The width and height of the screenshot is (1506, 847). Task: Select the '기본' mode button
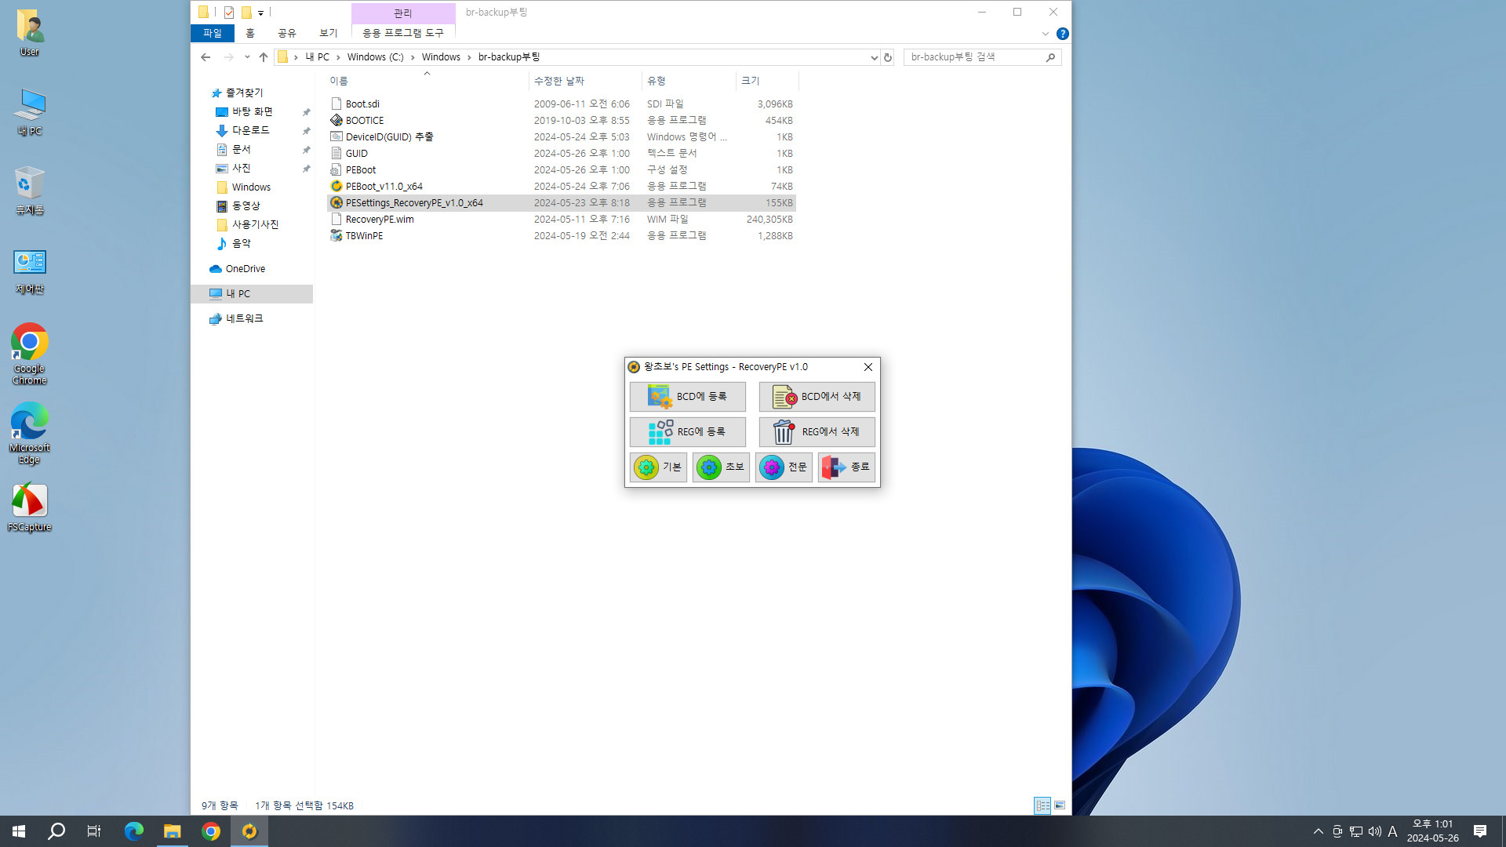[658, 467]
